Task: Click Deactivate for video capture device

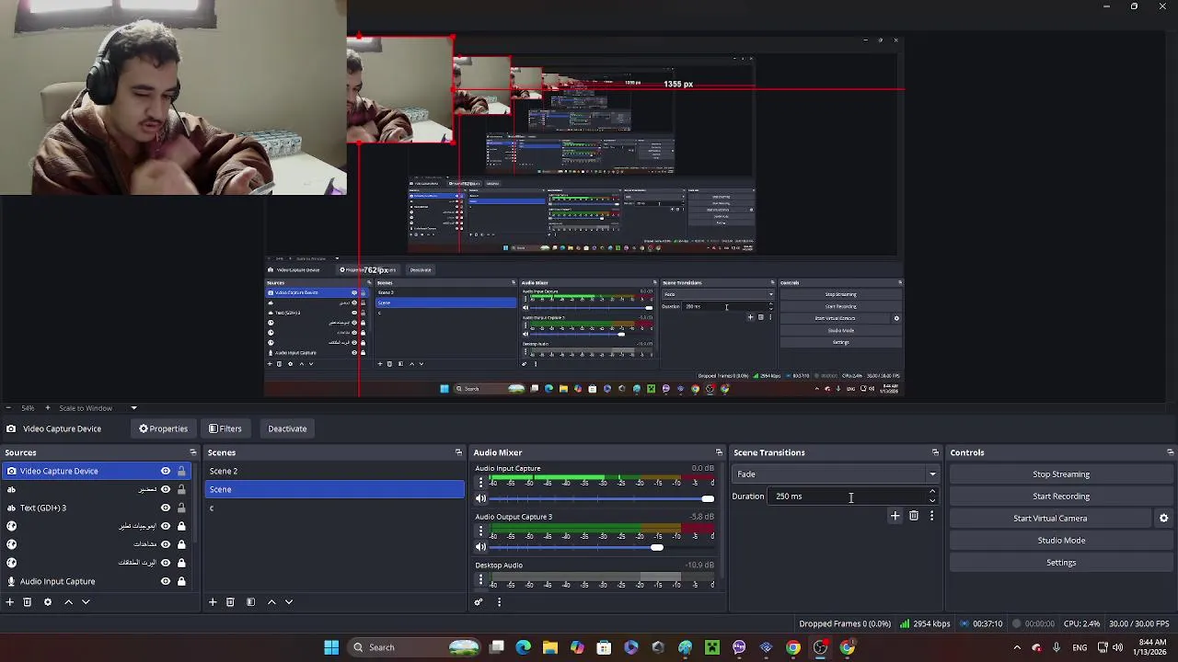Action: (x=287, y=428)
